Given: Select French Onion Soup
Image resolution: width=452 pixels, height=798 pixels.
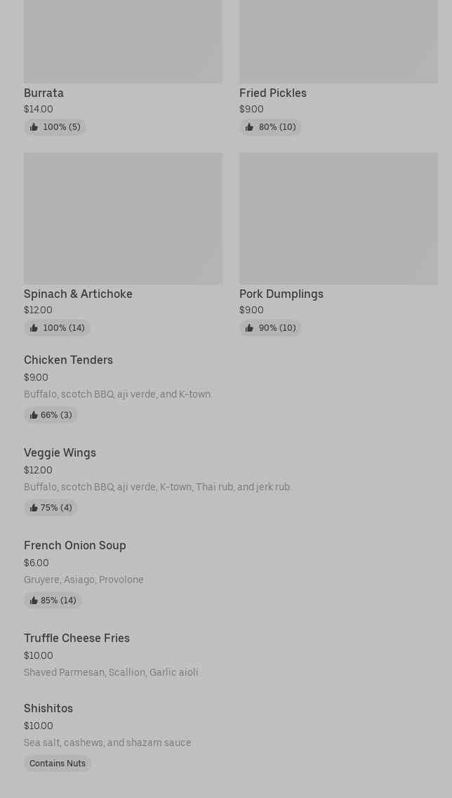Looking at the screenshot, I should (74, 545).
